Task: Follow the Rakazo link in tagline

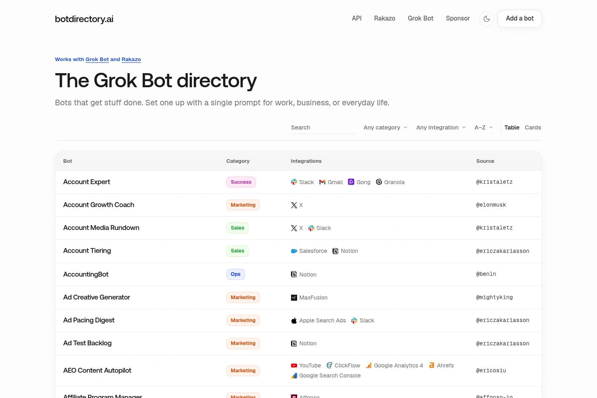Action: pyautogui.click(x=131, y=59)
